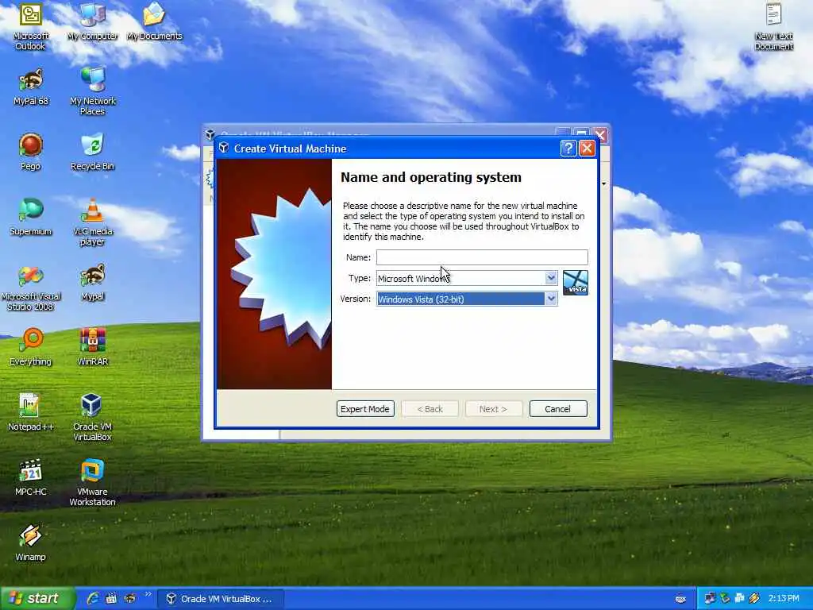Click the network connection tray icon
Screen dimensions: 813x610
pos(709,599)
